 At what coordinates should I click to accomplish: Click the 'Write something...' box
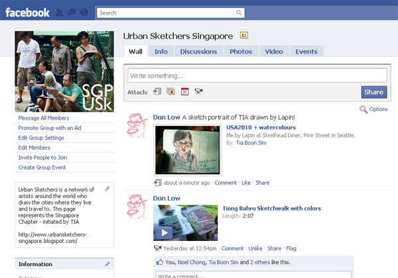[257, 75]
